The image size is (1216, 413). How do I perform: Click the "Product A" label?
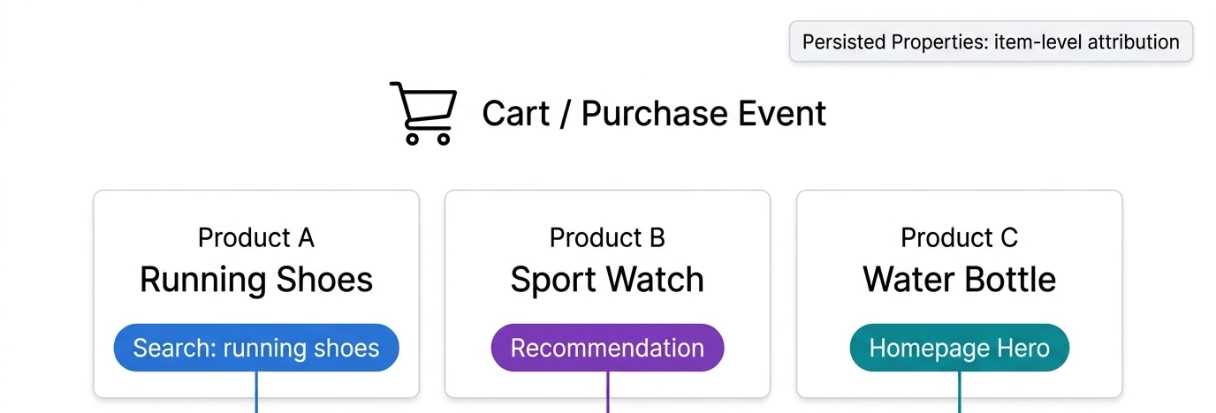tap(256, 237)
